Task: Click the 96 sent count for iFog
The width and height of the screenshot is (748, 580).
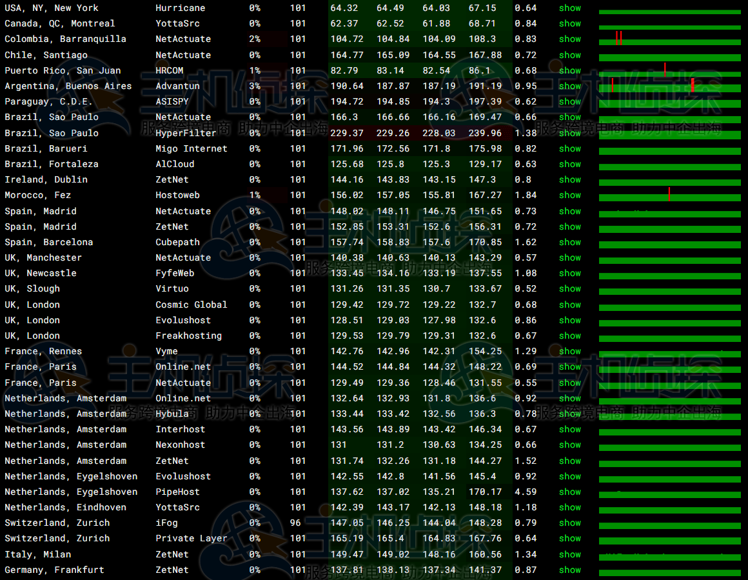Action: tap(295, 523)
